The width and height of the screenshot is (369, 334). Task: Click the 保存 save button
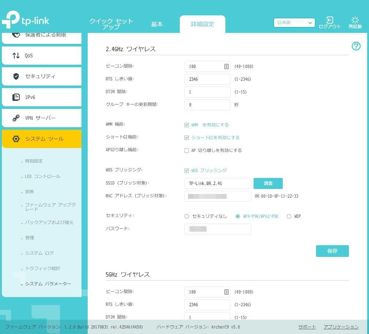point(332,251)
